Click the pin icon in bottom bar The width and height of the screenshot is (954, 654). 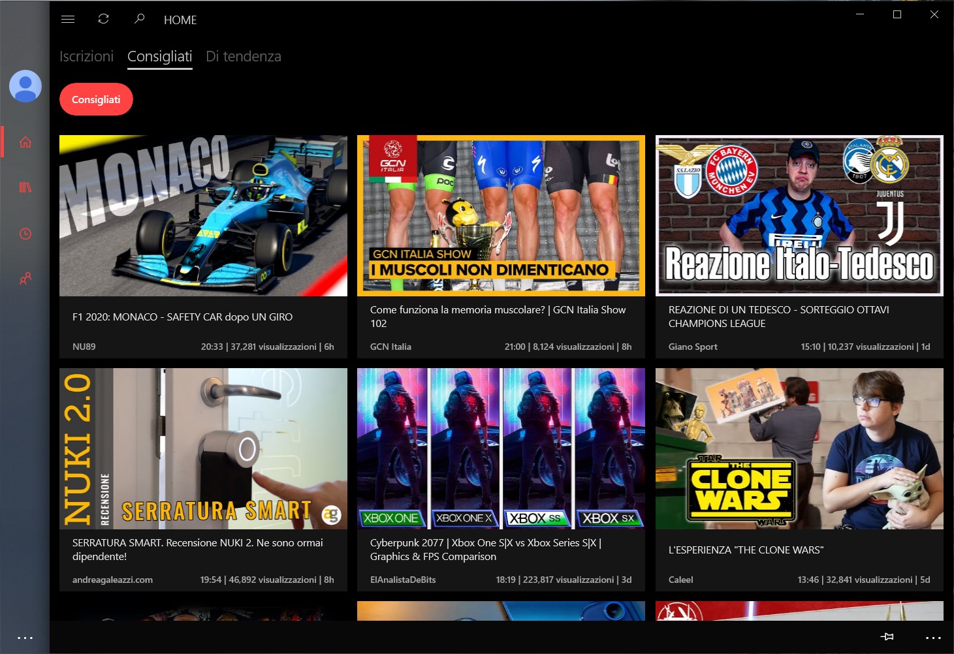click(x=887, y=637)
